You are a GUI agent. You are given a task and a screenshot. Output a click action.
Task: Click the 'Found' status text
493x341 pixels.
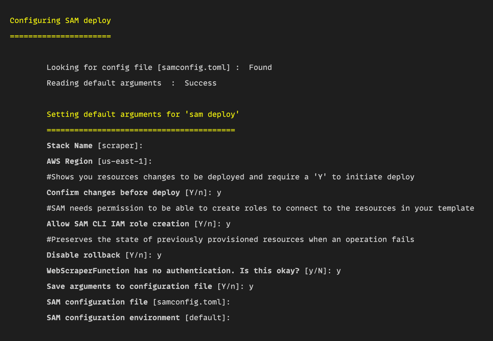point(260,67)
